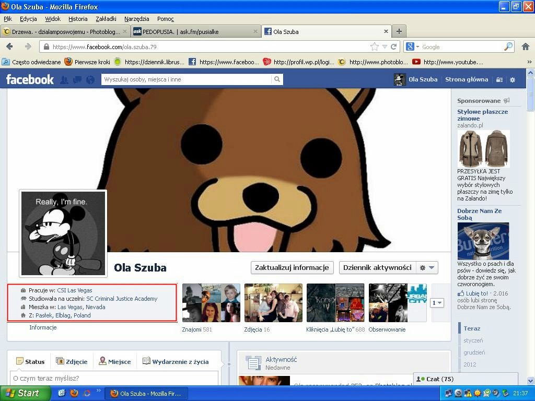The width and height of the screenshot is (535, 401).
Task: Click the Facebook search input field
Action: click(x=187, y=79)
